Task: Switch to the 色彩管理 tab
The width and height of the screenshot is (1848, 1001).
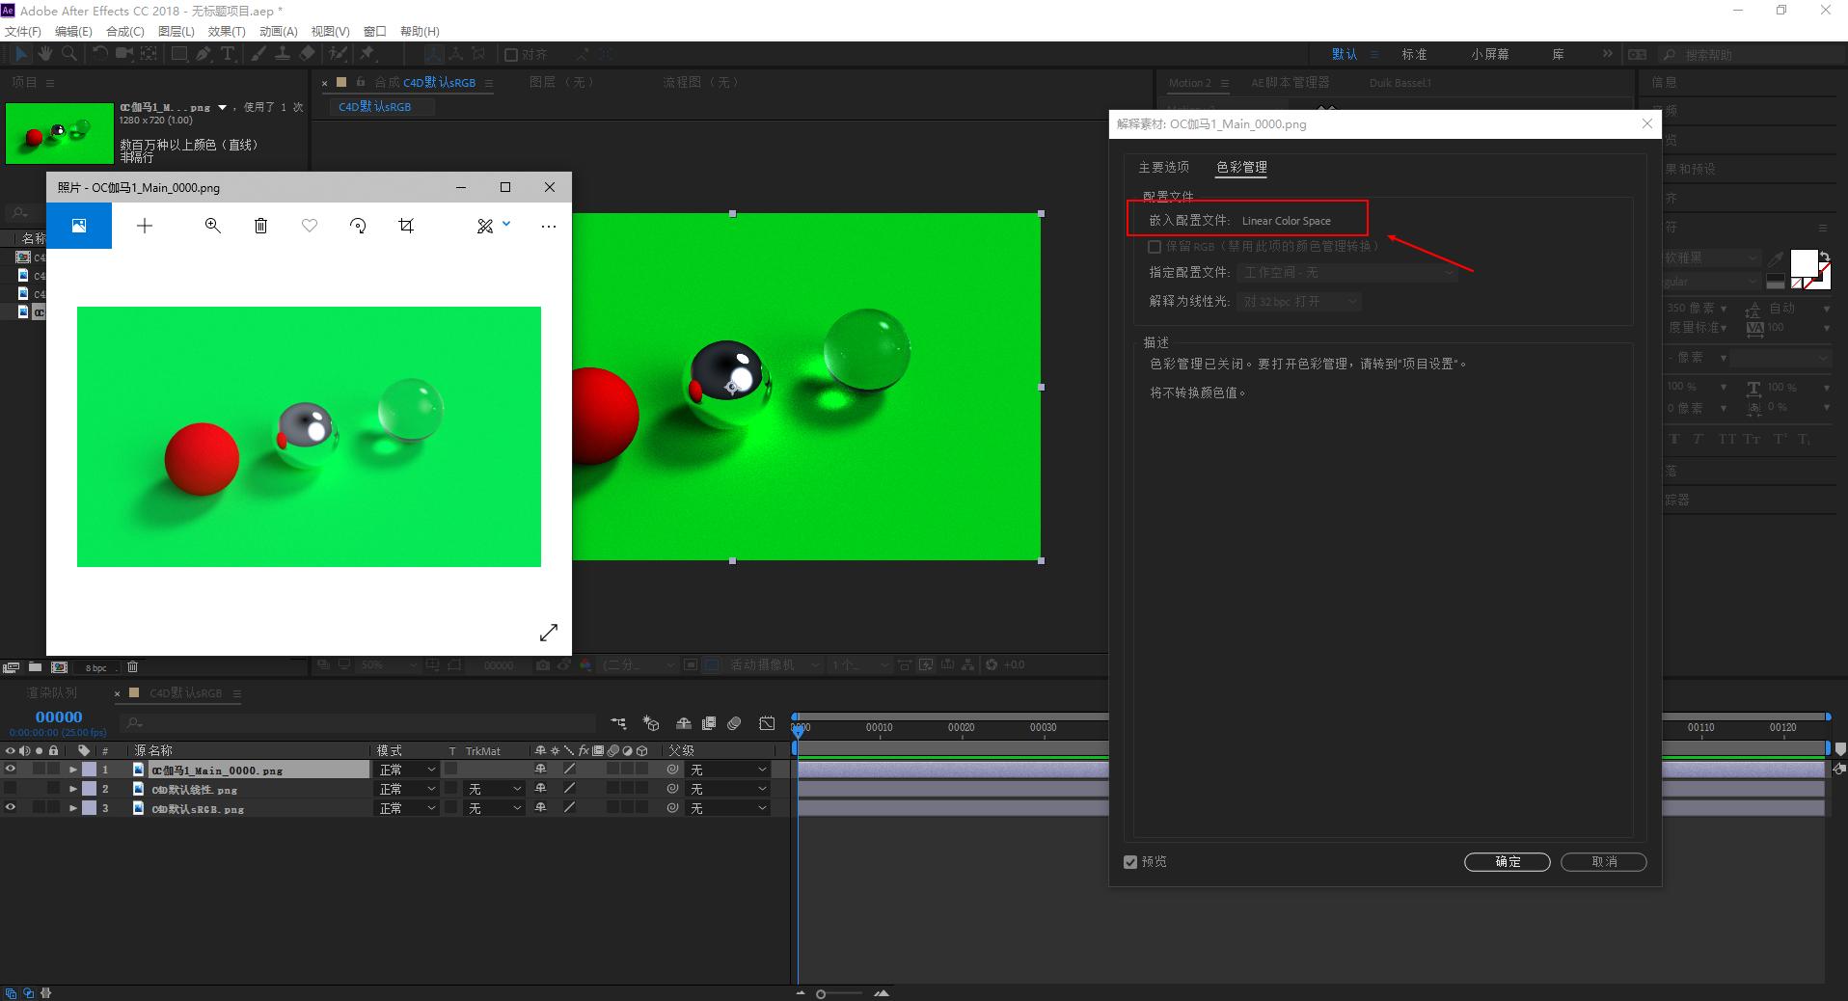Action: click(1241, 167)
